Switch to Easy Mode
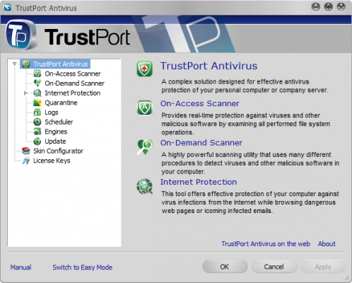This screenshot has width=352, height=283. 83,267
